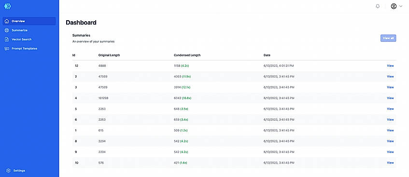Click condensed length 659 (3.4x)
The image size is (409, 177).
(181, 120)
